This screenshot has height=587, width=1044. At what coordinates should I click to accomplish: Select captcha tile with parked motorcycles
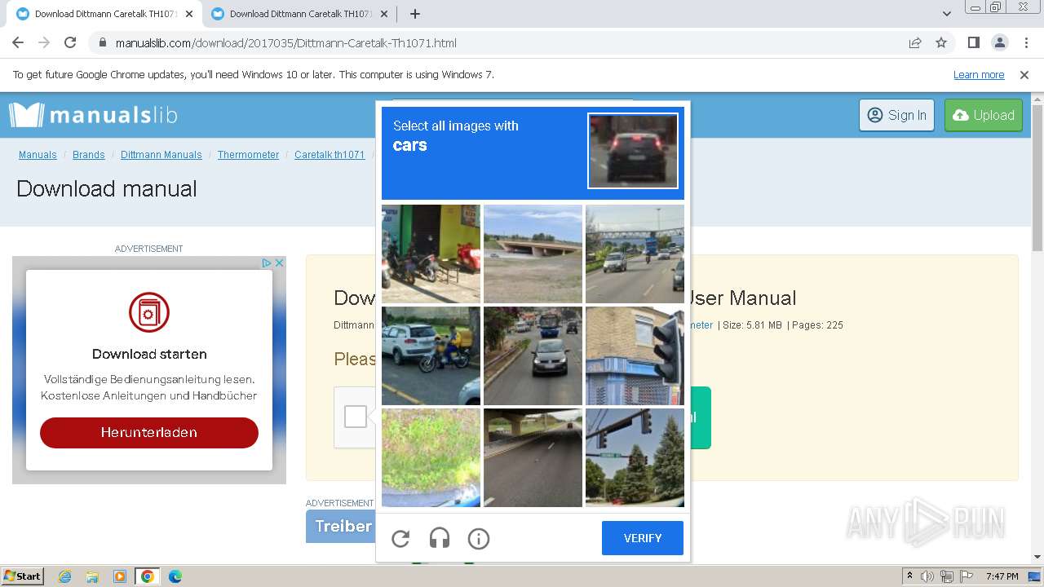pyautogui.click(x=431, y=254)
